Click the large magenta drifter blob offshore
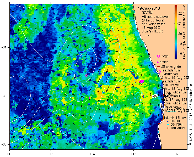Screen dimensions: 194x157 142,81
